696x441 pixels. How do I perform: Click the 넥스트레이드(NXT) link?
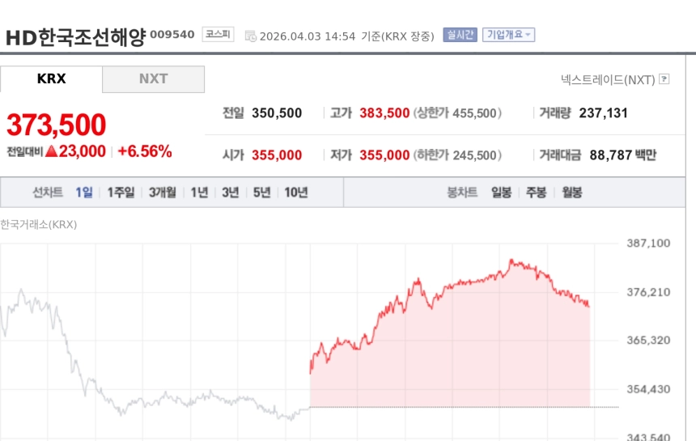(608, 79)
